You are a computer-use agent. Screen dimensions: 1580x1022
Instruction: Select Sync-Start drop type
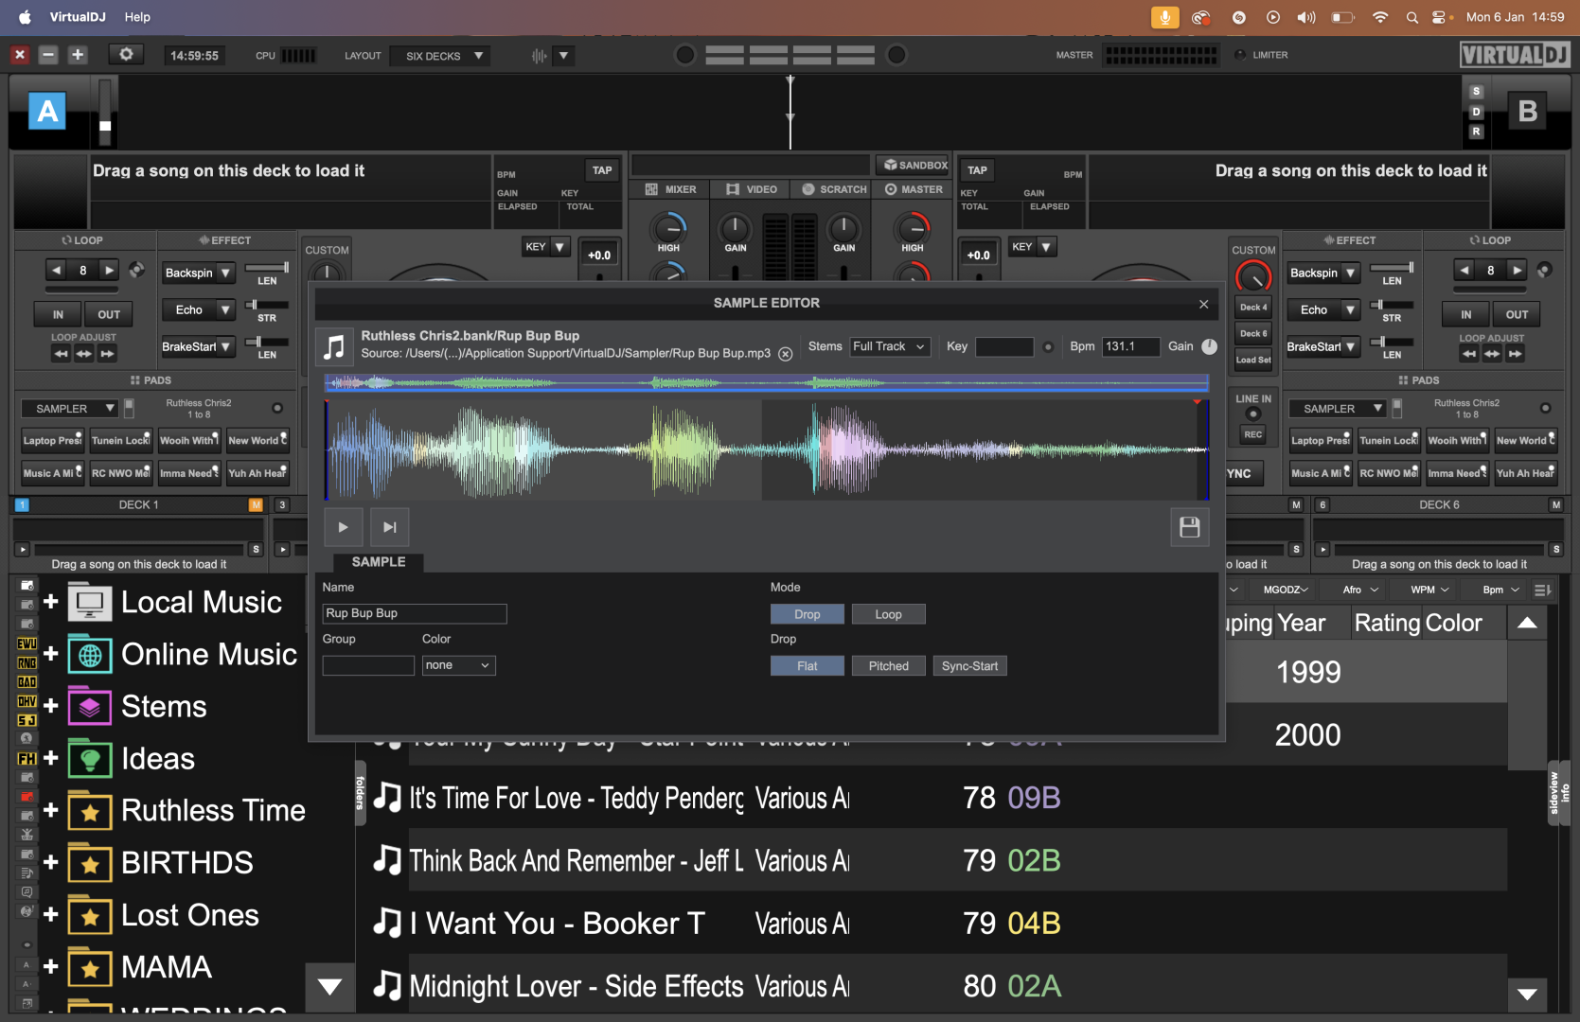click(x=969, y=666)
